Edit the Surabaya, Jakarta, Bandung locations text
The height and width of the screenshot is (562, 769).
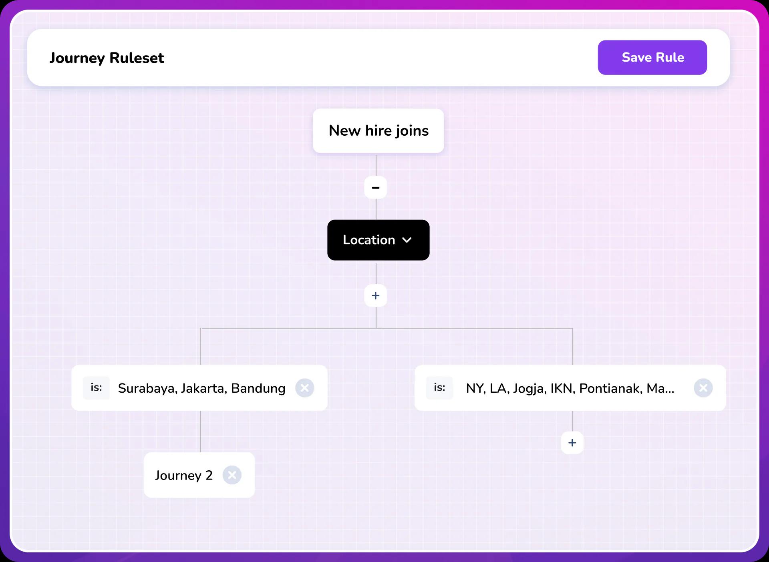(201, 388)
